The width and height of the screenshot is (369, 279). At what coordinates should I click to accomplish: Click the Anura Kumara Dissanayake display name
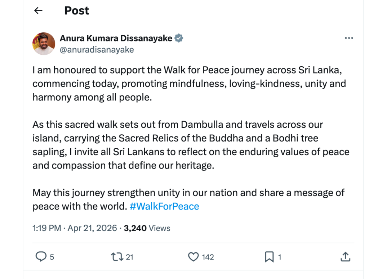click(x=116, y=38)
